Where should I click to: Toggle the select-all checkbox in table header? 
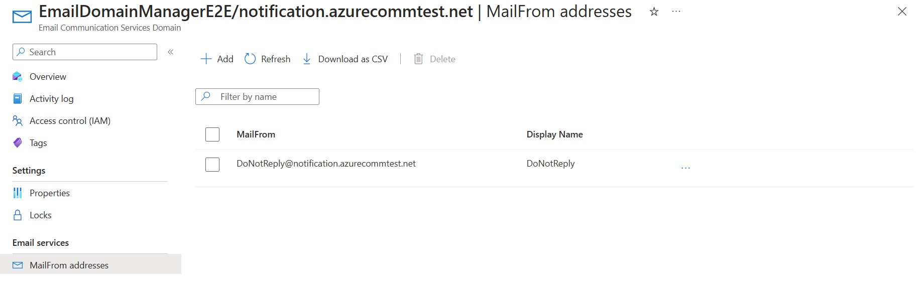(212, 134)
